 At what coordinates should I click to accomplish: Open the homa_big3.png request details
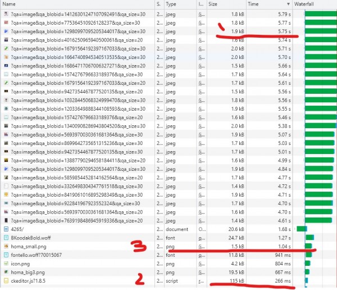[28, 271]
